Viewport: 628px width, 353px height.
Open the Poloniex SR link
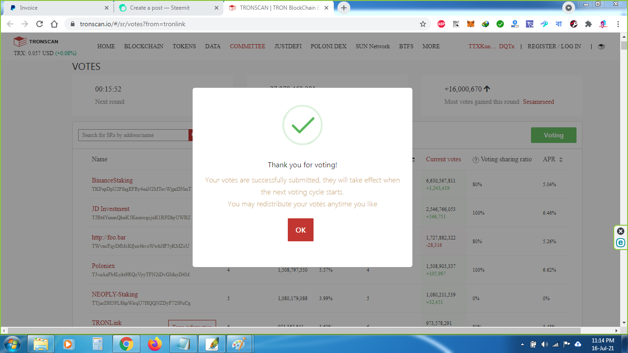click(x=103, y=266)
